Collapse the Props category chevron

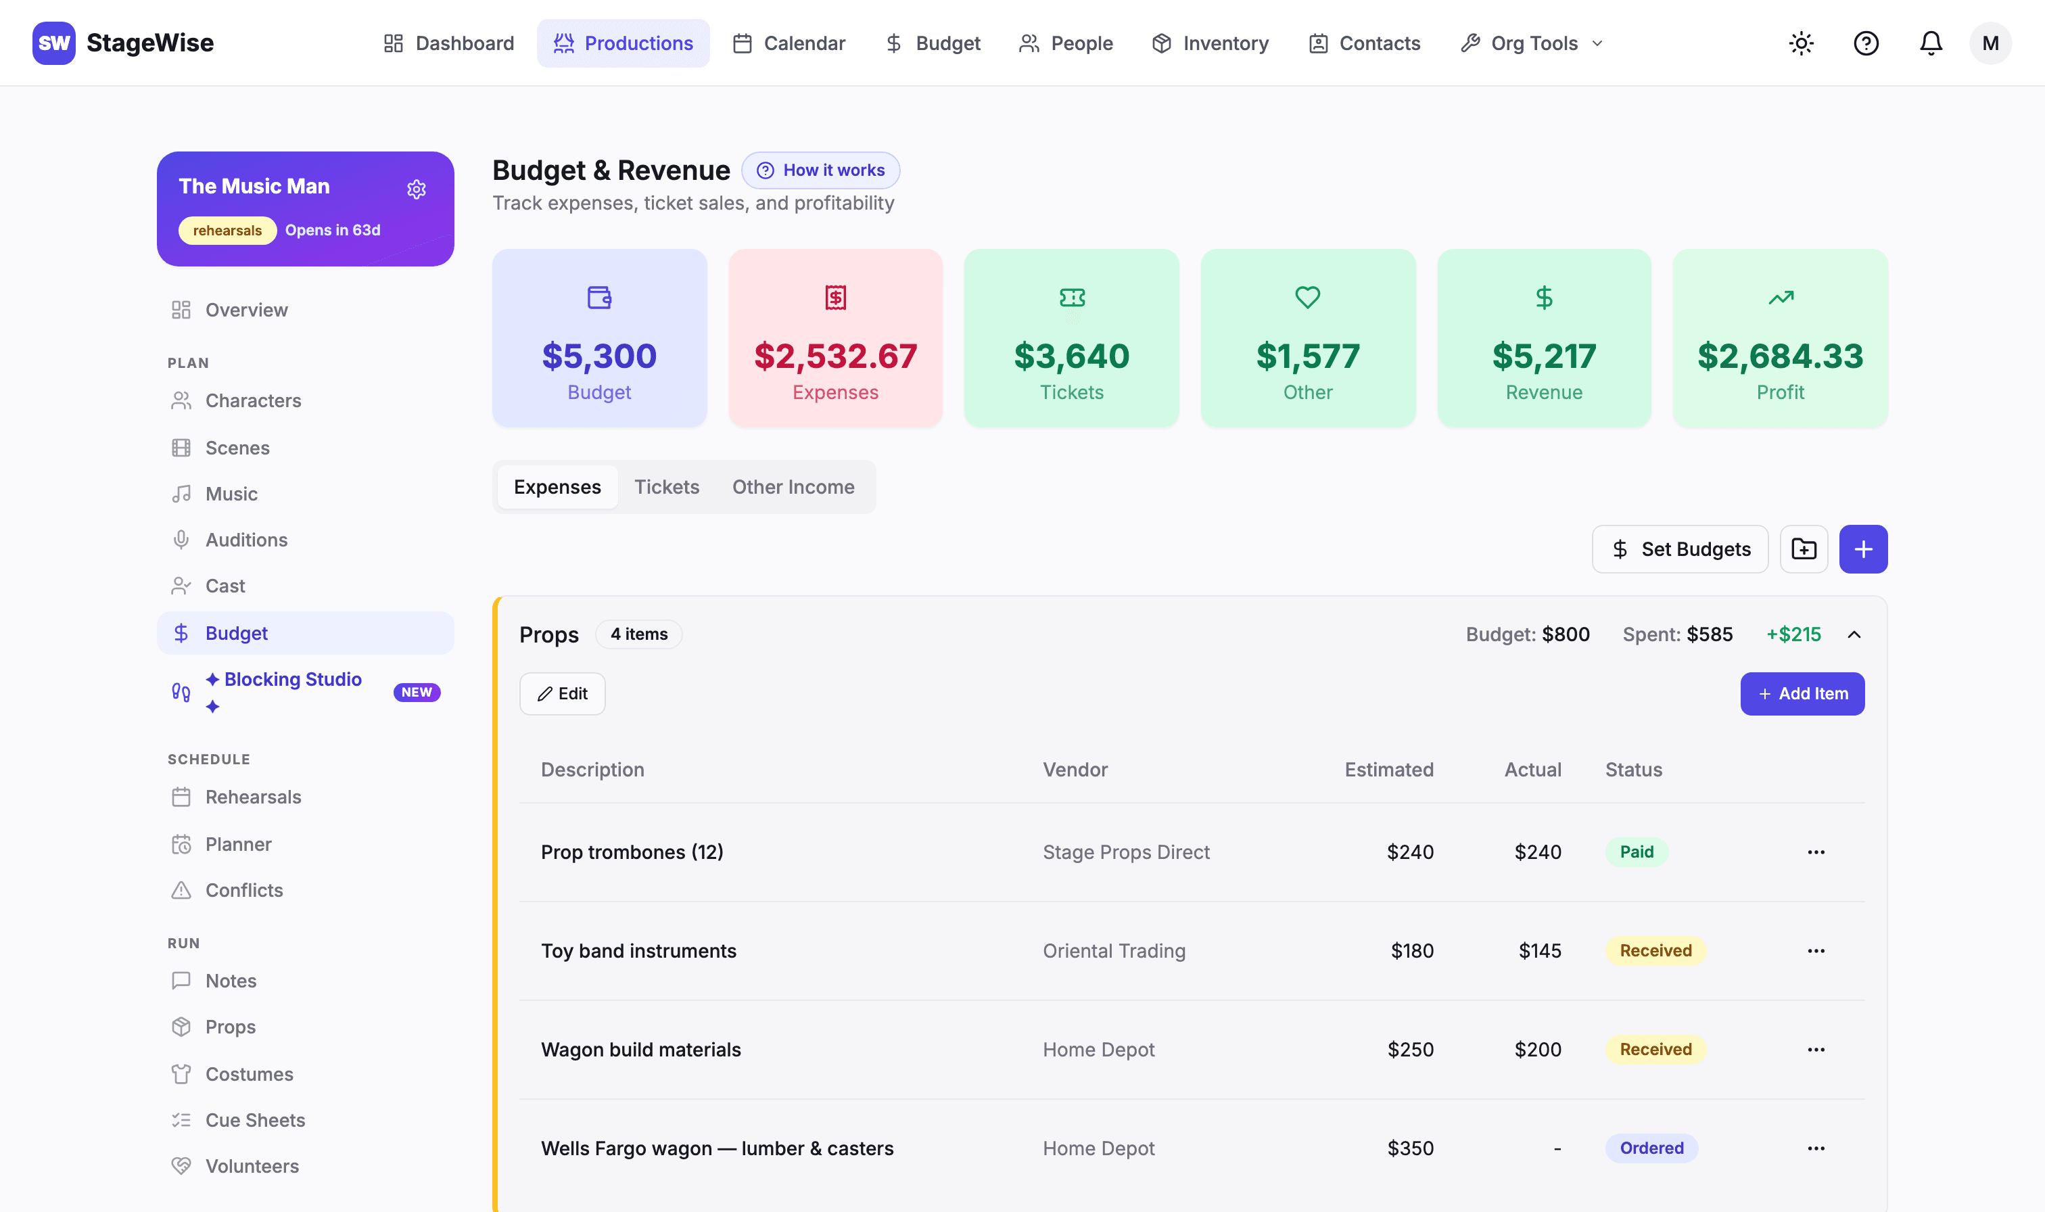coord(1854,634)
